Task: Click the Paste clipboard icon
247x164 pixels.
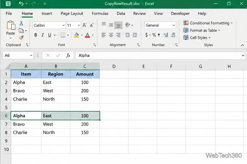Action: point(11,25)
